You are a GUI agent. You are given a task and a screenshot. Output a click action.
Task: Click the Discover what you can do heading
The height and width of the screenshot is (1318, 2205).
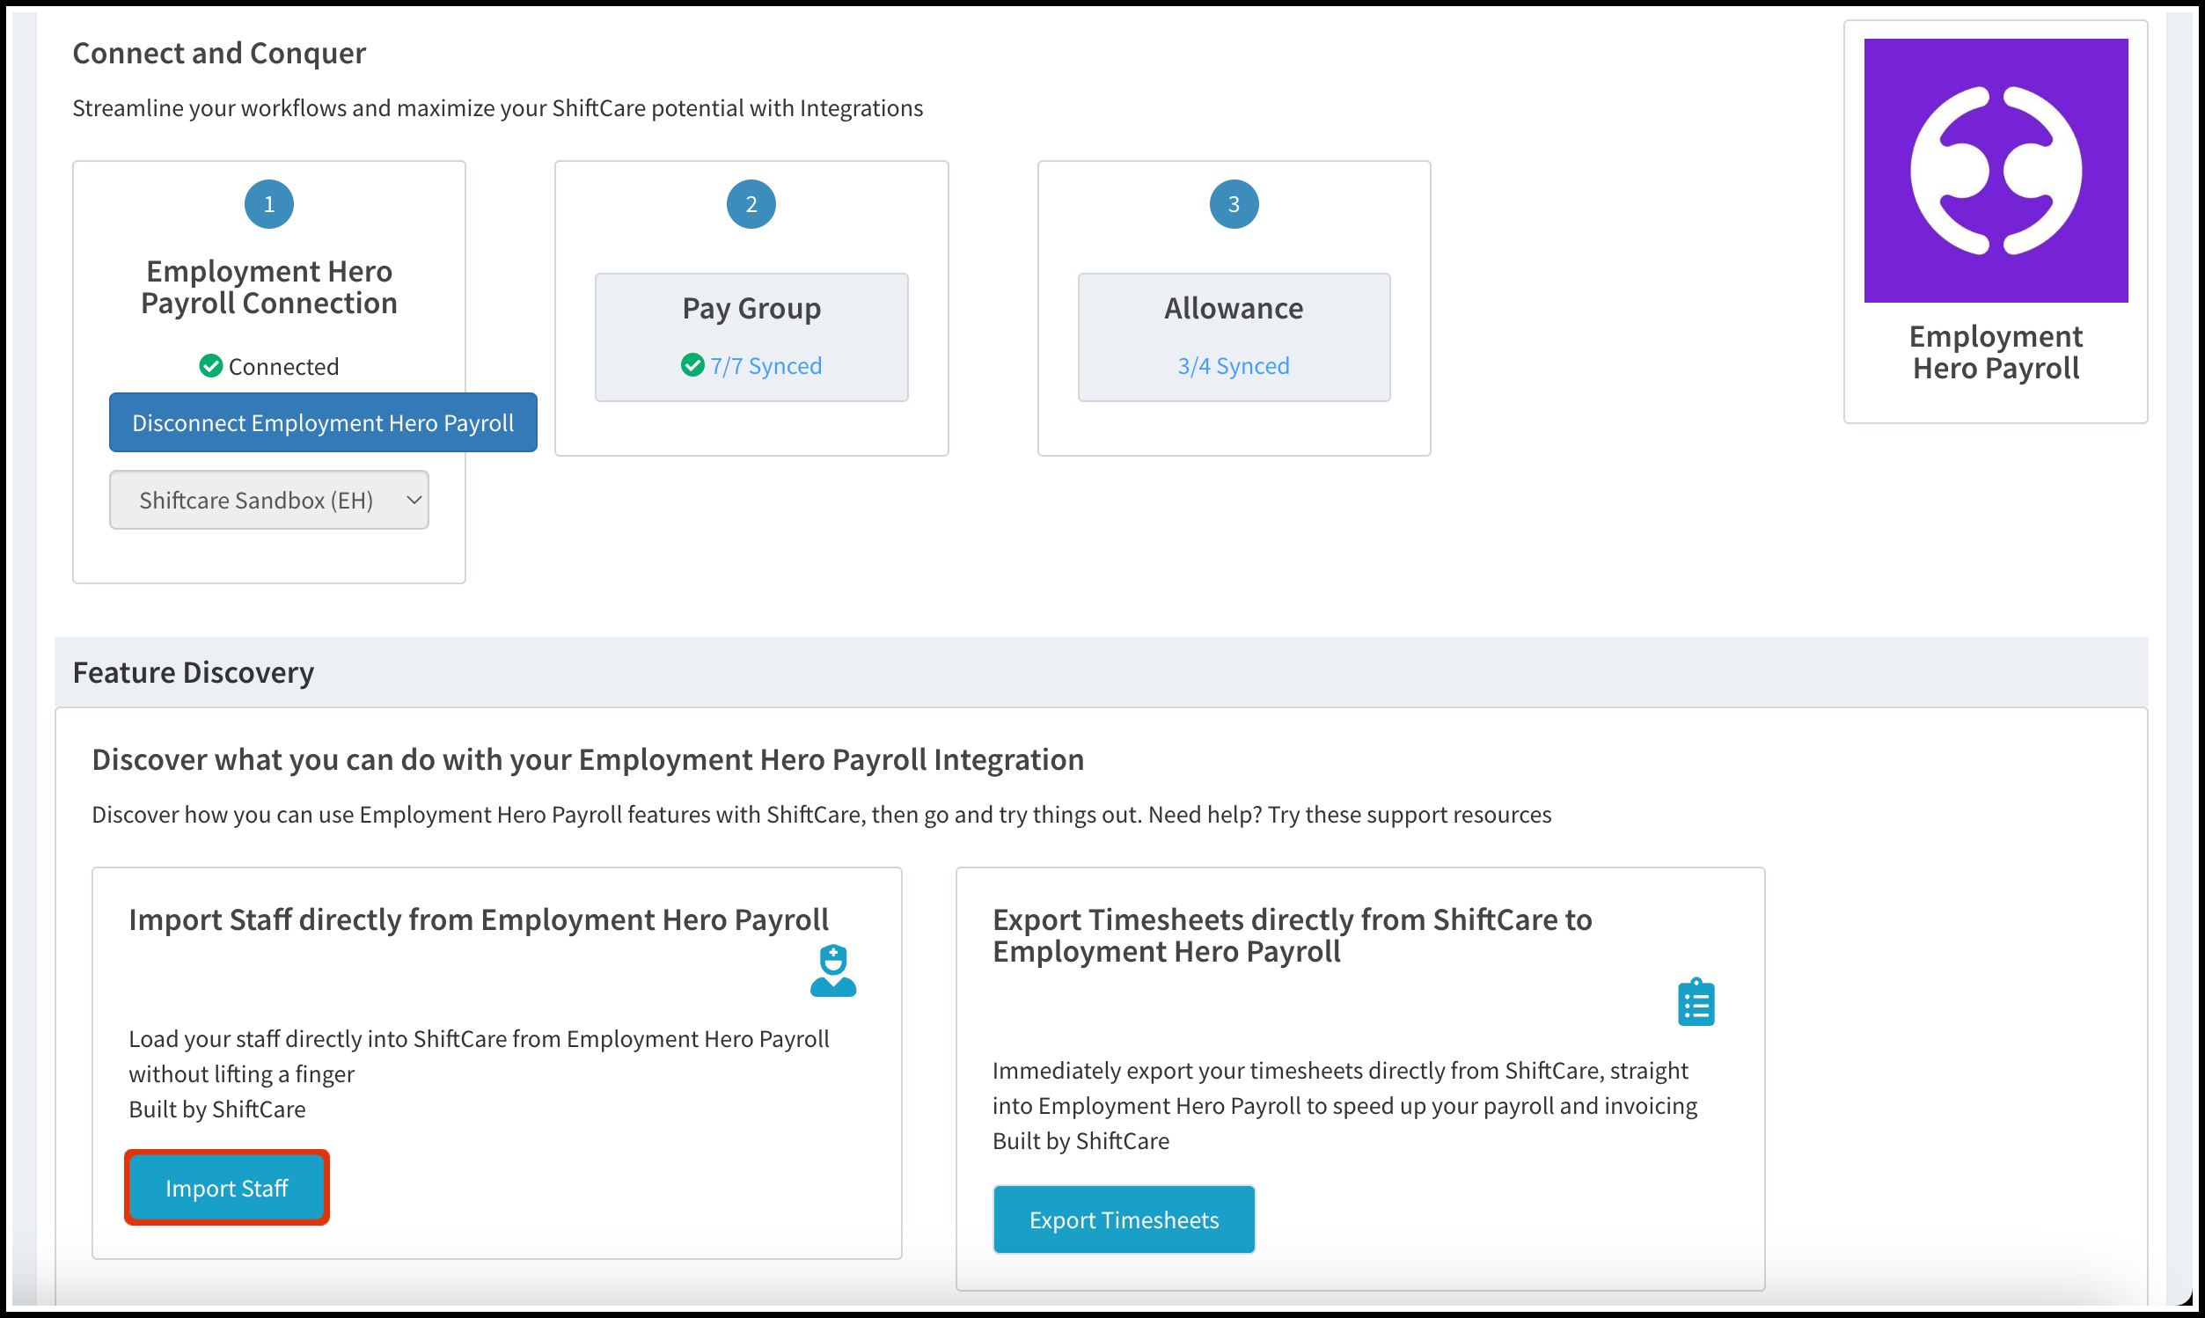pyautogui.click(x=588, y=759)
